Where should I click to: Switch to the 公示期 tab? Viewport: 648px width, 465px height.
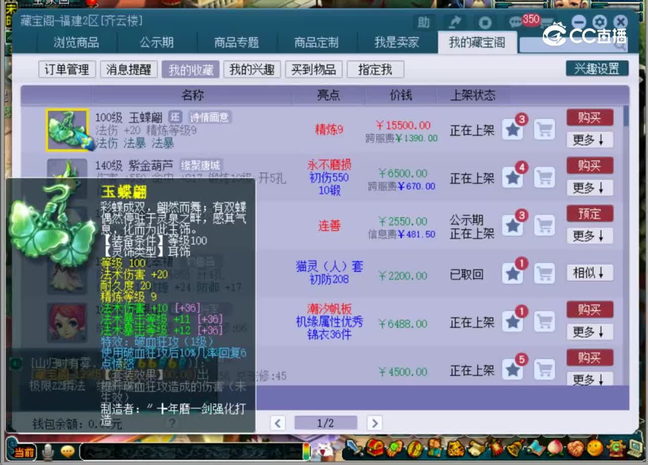coord(156,43)
